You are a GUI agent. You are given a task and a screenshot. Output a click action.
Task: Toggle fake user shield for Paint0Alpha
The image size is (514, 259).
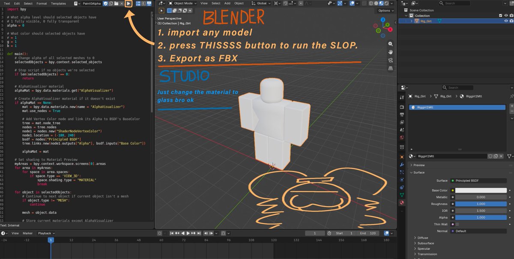[x=105, y=3]
